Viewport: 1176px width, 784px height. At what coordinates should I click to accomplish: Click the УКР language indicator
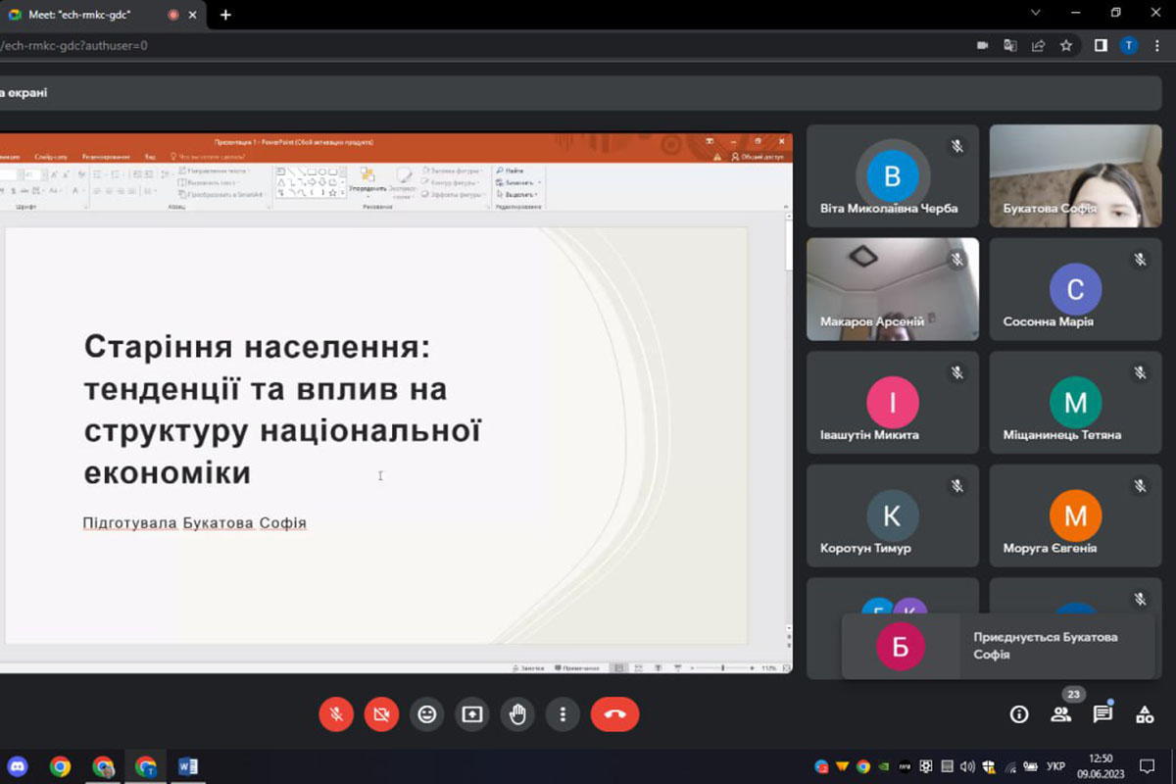coord(1056,766)
